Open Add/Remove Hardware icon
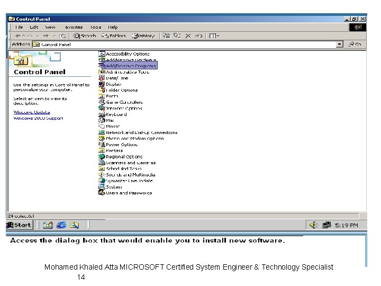Image resolution: width=381 pixels, height=286 pixels. 102,60
